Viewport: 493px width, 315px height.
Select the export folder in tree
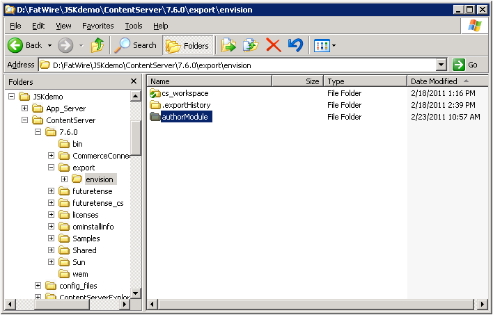pyautogui.click(x=77, y=168)
